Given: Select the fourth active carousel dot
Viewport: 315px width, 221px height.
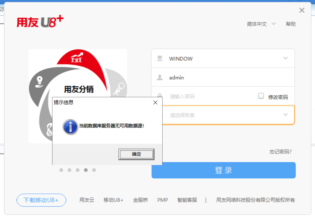Looking at the screenshot, I should click(86, 170).
